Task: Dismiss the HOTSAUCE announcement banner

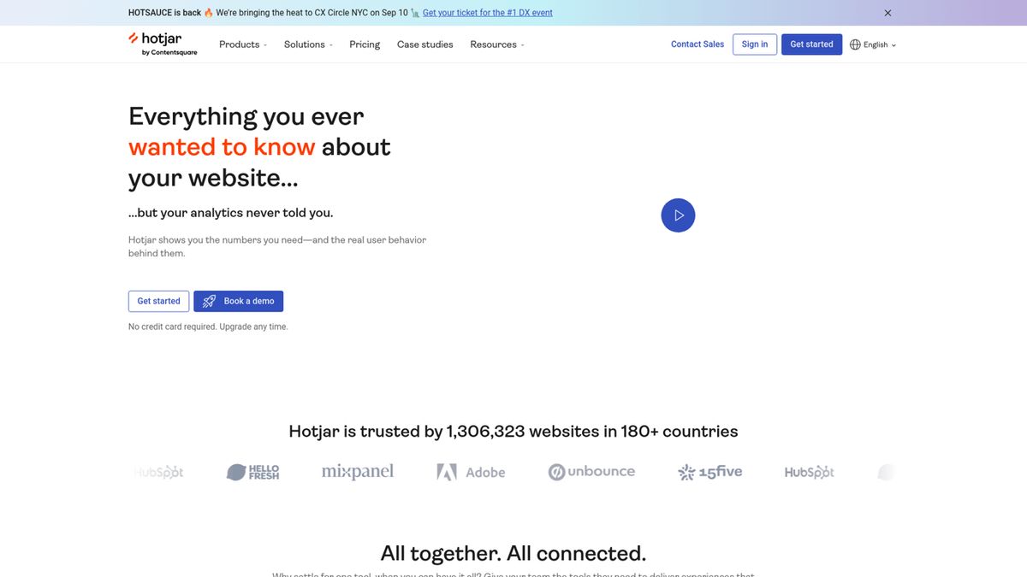Action: 887,12
